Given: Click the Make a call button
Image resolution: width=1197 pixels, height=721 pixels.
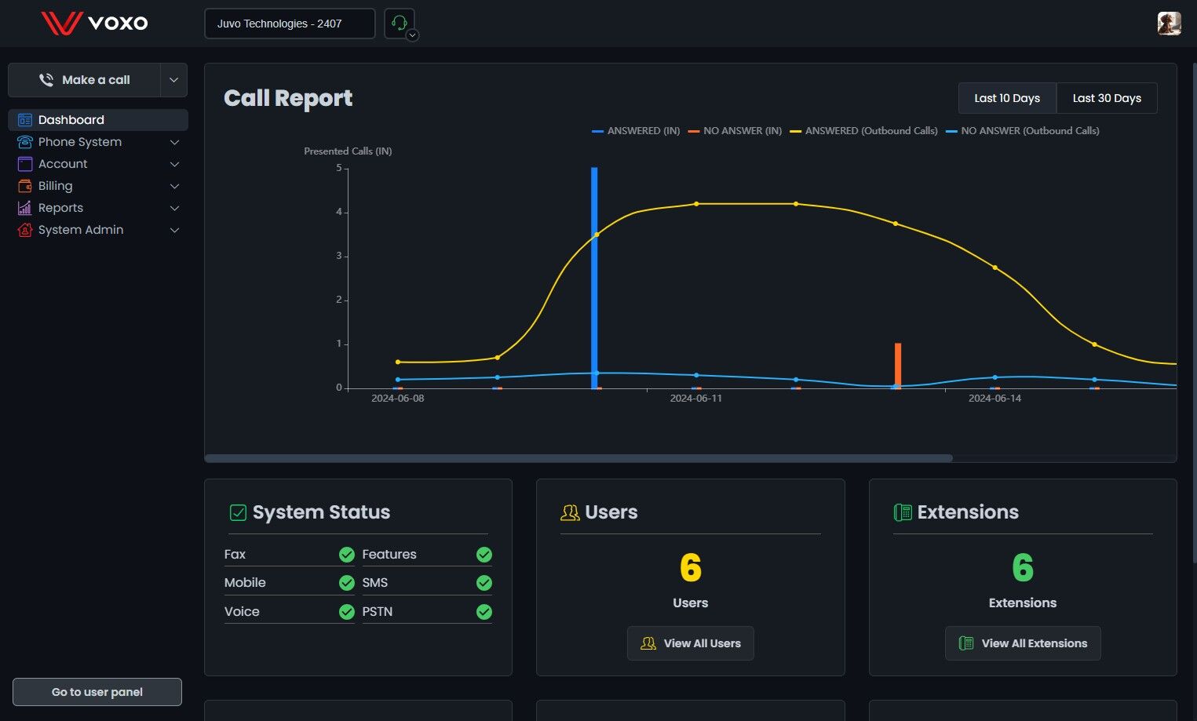Looking at the screenshot, I should point(85,80).
